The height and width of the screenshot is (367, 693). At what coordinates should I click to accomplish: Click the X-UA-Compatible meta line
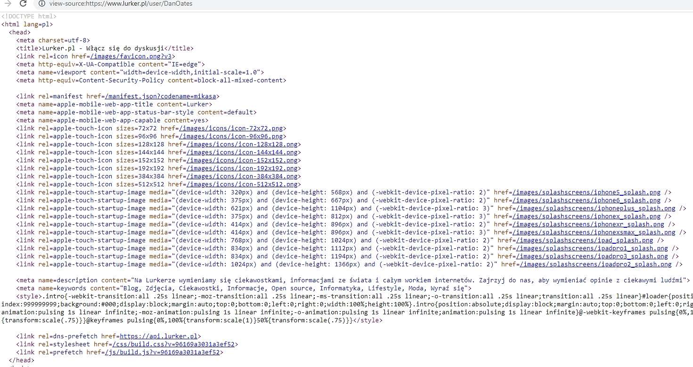coord(110,64)
